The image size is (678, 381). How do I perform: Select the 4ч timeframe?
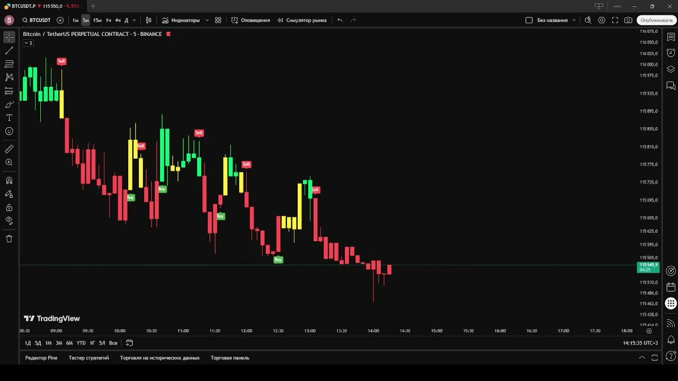point(118,20)
